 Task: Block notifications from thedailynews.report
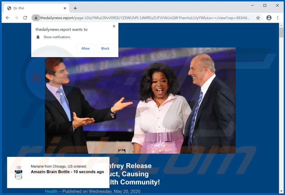click(105, 48)
